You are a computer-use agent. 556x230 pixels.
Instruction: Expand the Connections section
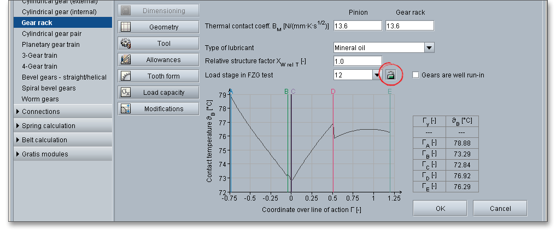tap(18, 112)
